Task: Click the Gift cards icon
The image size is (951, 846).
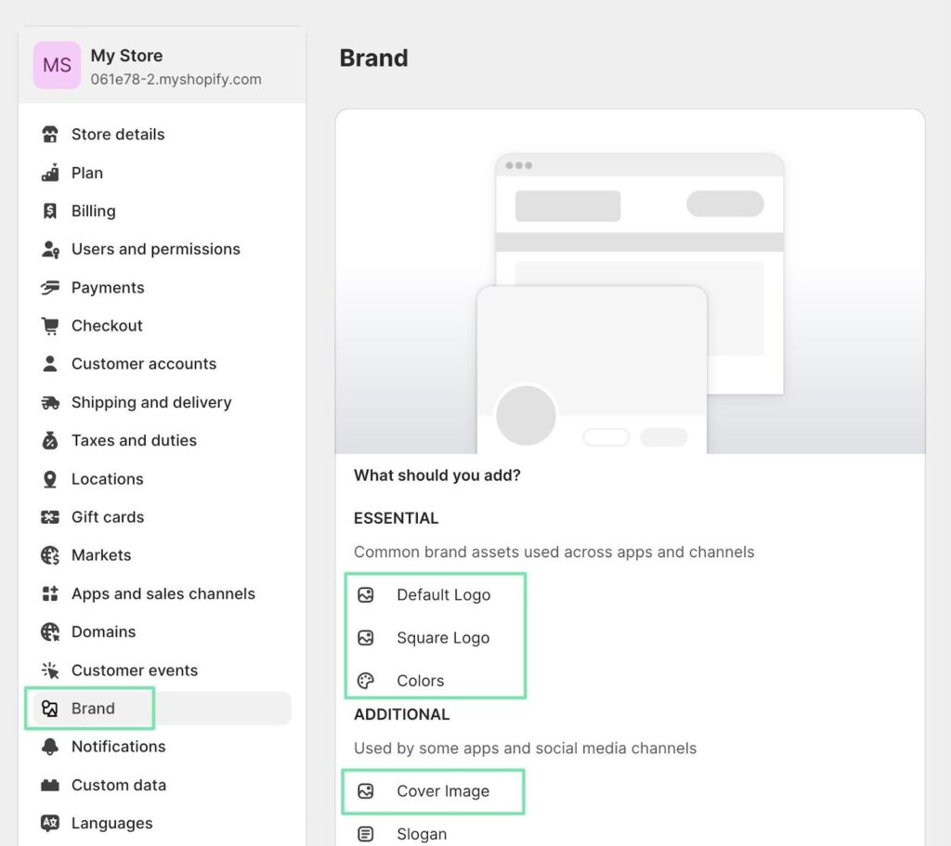Action: pyautogui.click(x=50, y=517)
